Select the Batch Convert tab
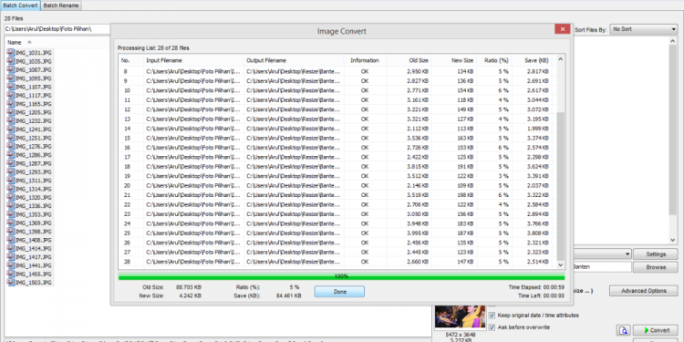Viewport: 684px width, 342px height. click(20, 5)
